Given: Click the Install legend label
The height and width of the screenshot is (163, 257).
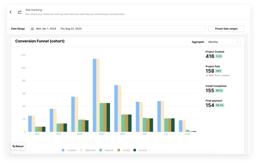Looking at the screenshot, I should [126, 150].
